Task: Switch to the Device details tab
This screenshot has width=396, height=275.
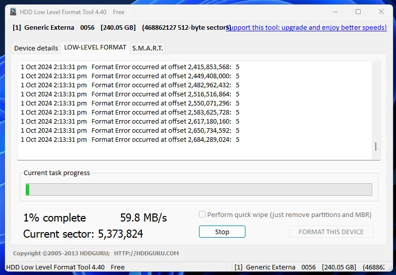Action: (x=36, y=48)
